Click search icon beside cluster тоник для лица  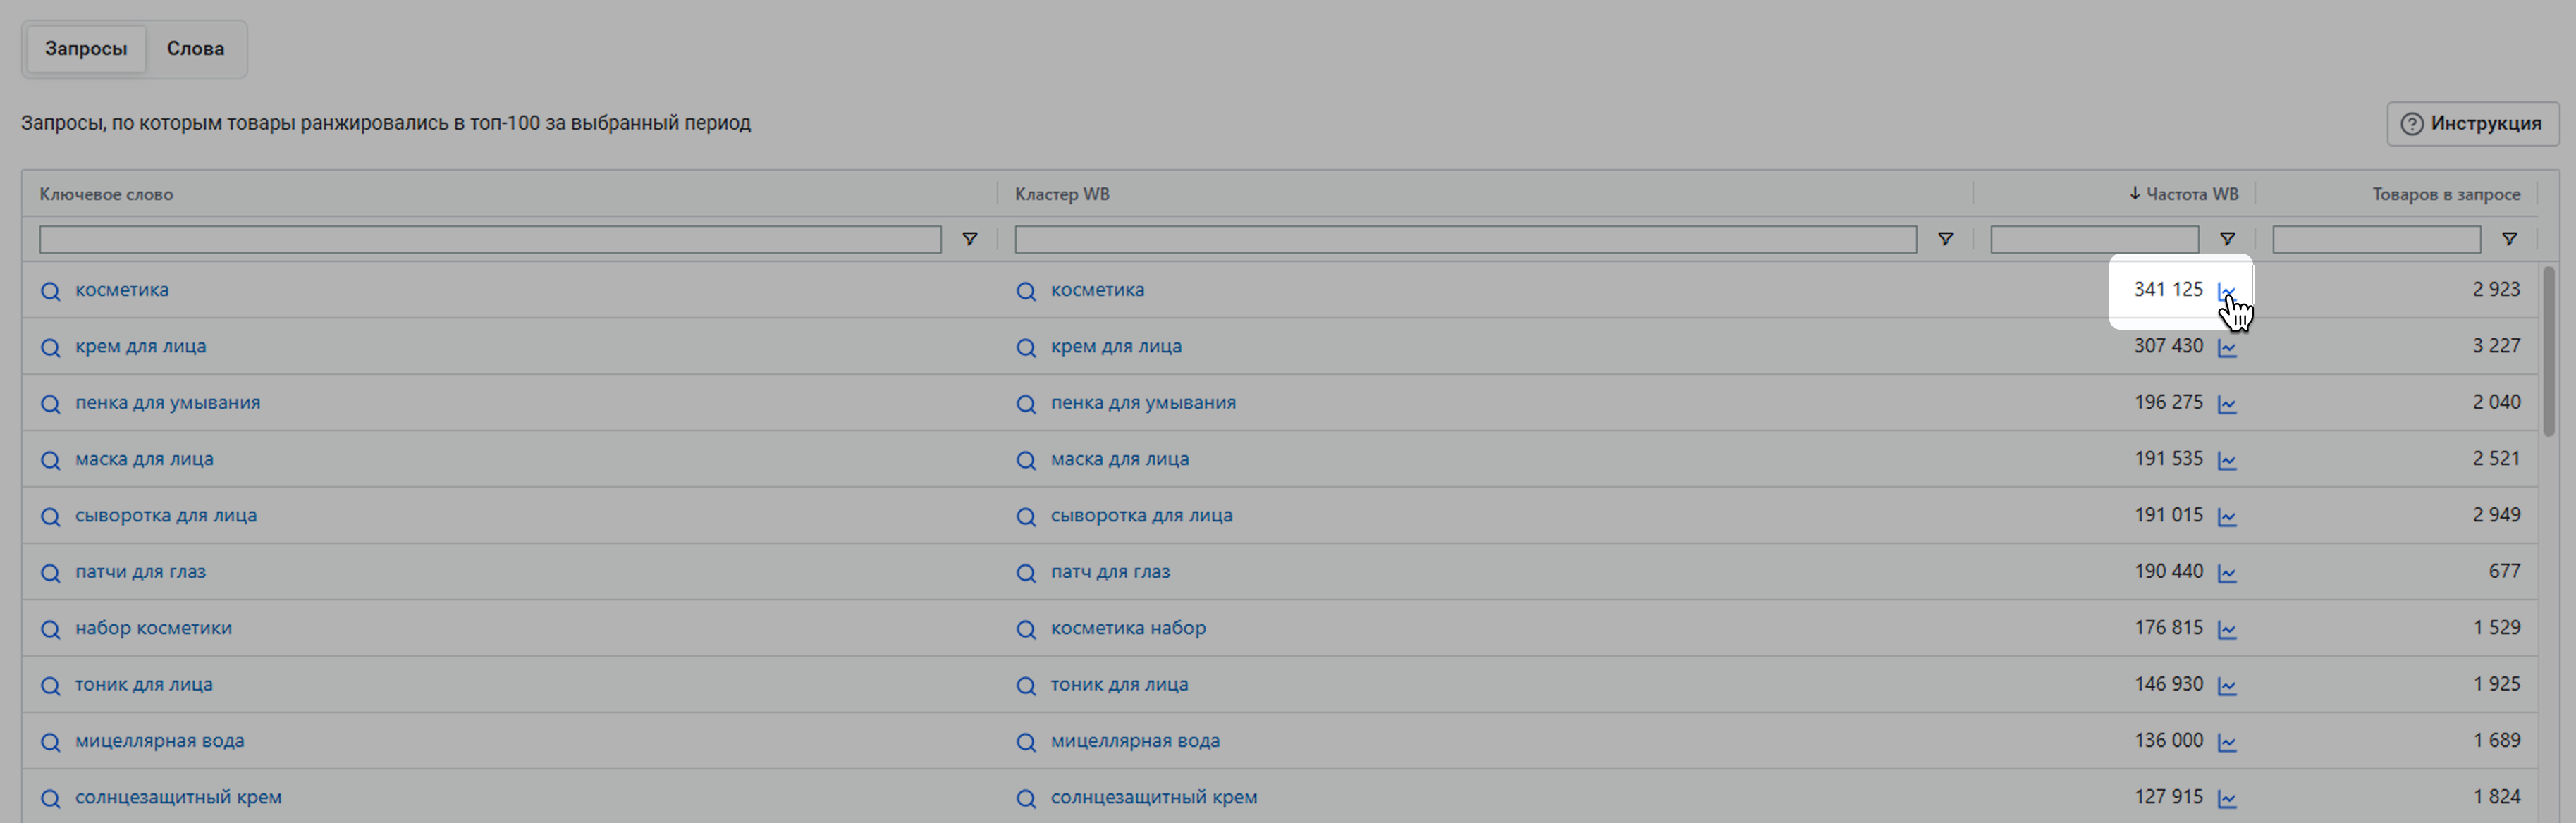point(1026,686)
